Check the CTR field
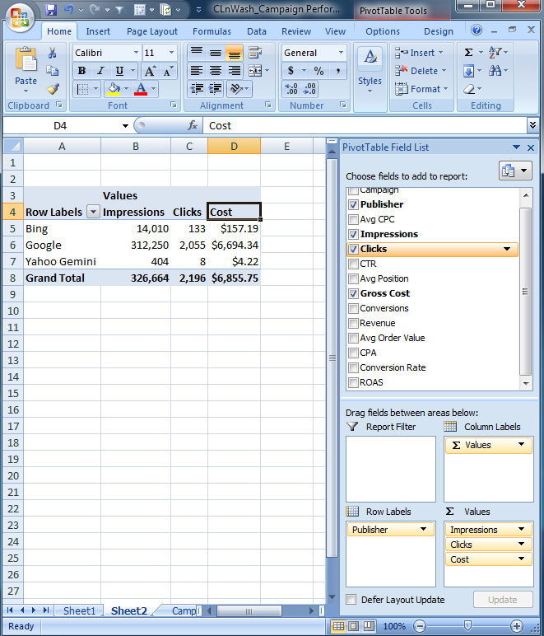Viewport: 544px width, 636px height. (353, 264)
